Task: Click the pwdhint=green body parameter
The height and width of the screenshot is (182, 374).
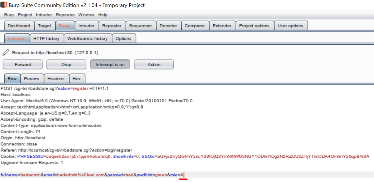Action: pyautogui.click(x=151, y=175)
